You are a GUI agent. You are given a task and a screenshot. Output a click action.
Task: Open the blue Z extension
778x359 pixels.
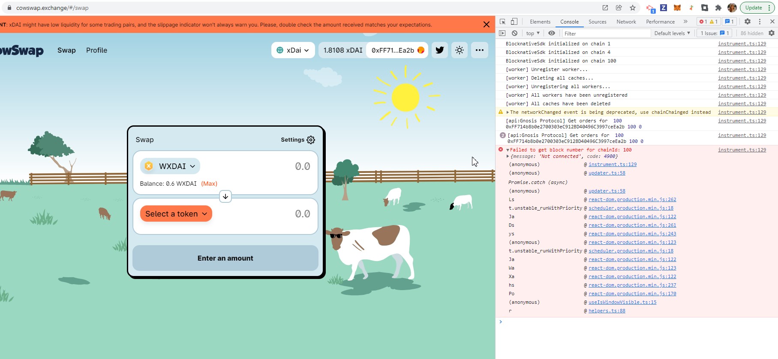(664, 8)
